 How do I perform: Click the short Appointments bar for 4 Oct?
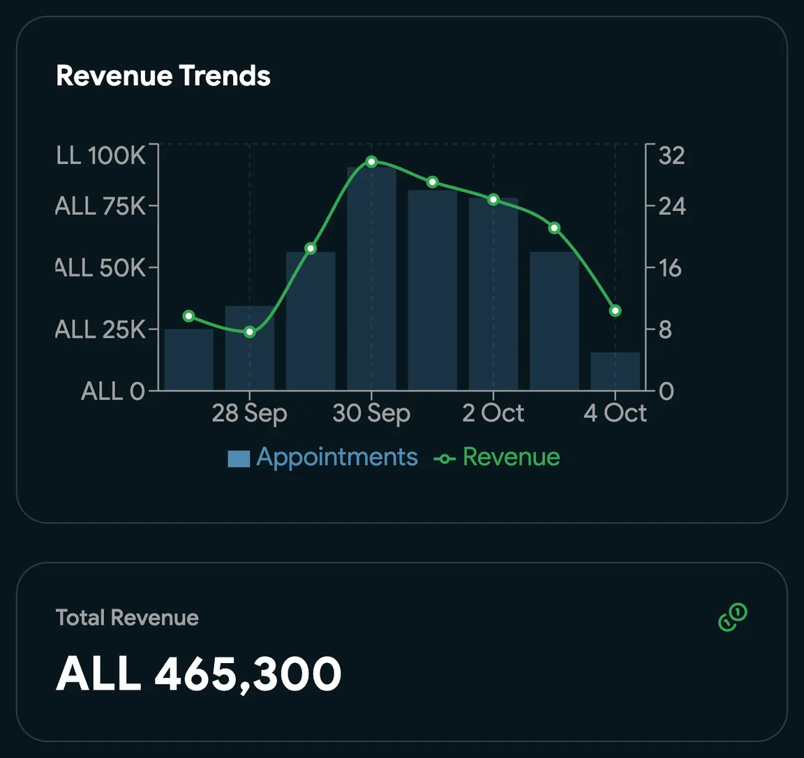coord(616,371)
